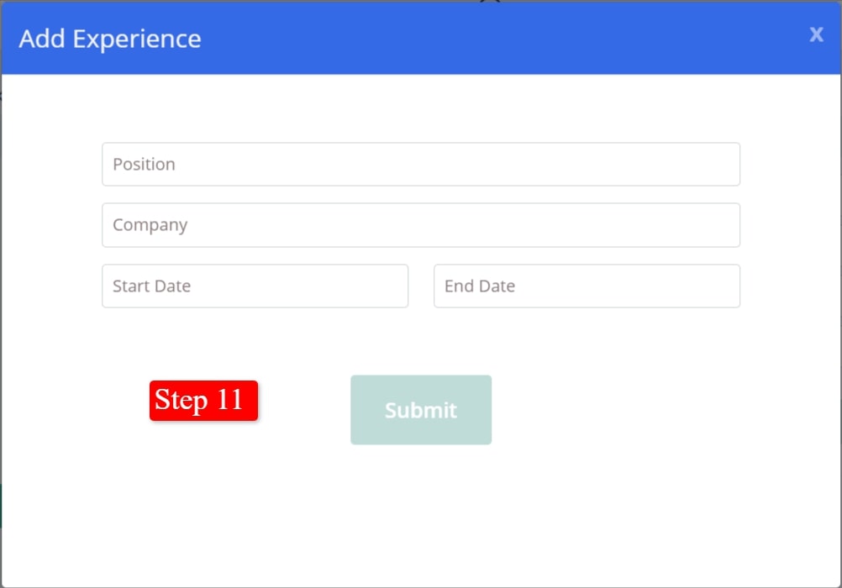Submit the experience form

(x=420, y=410)
